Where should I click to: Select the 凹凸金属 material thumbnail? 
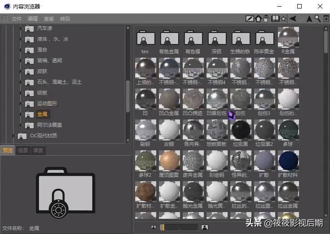click(169, 99)
